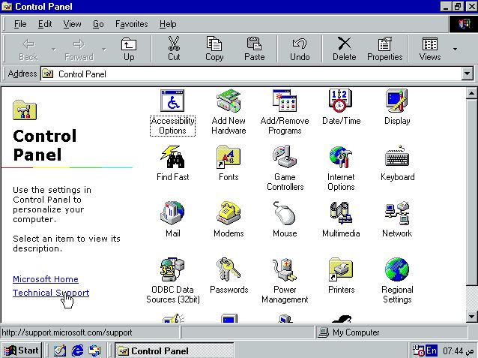
Task: Click the Start button on taskbar
Action: [21, 350]
